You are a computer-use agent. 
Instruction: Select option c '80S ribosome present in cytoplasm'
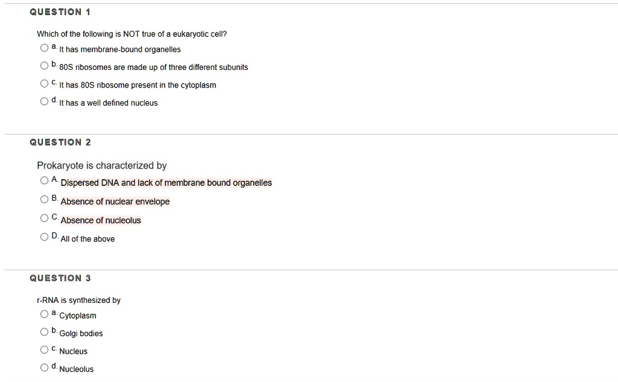(44, 83)
